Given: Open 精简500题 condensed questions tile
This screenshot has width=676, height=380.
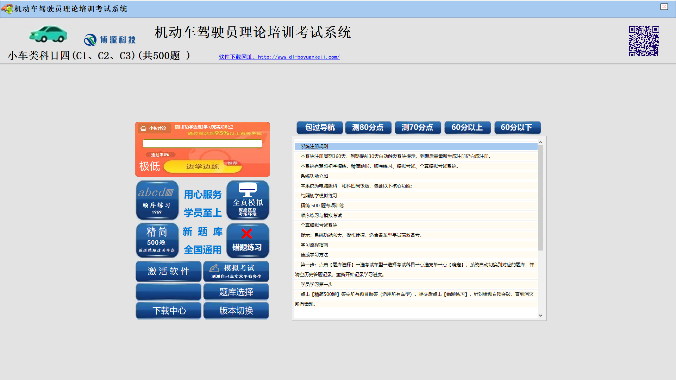Looking at the screenshot, I should pos(157,241).
